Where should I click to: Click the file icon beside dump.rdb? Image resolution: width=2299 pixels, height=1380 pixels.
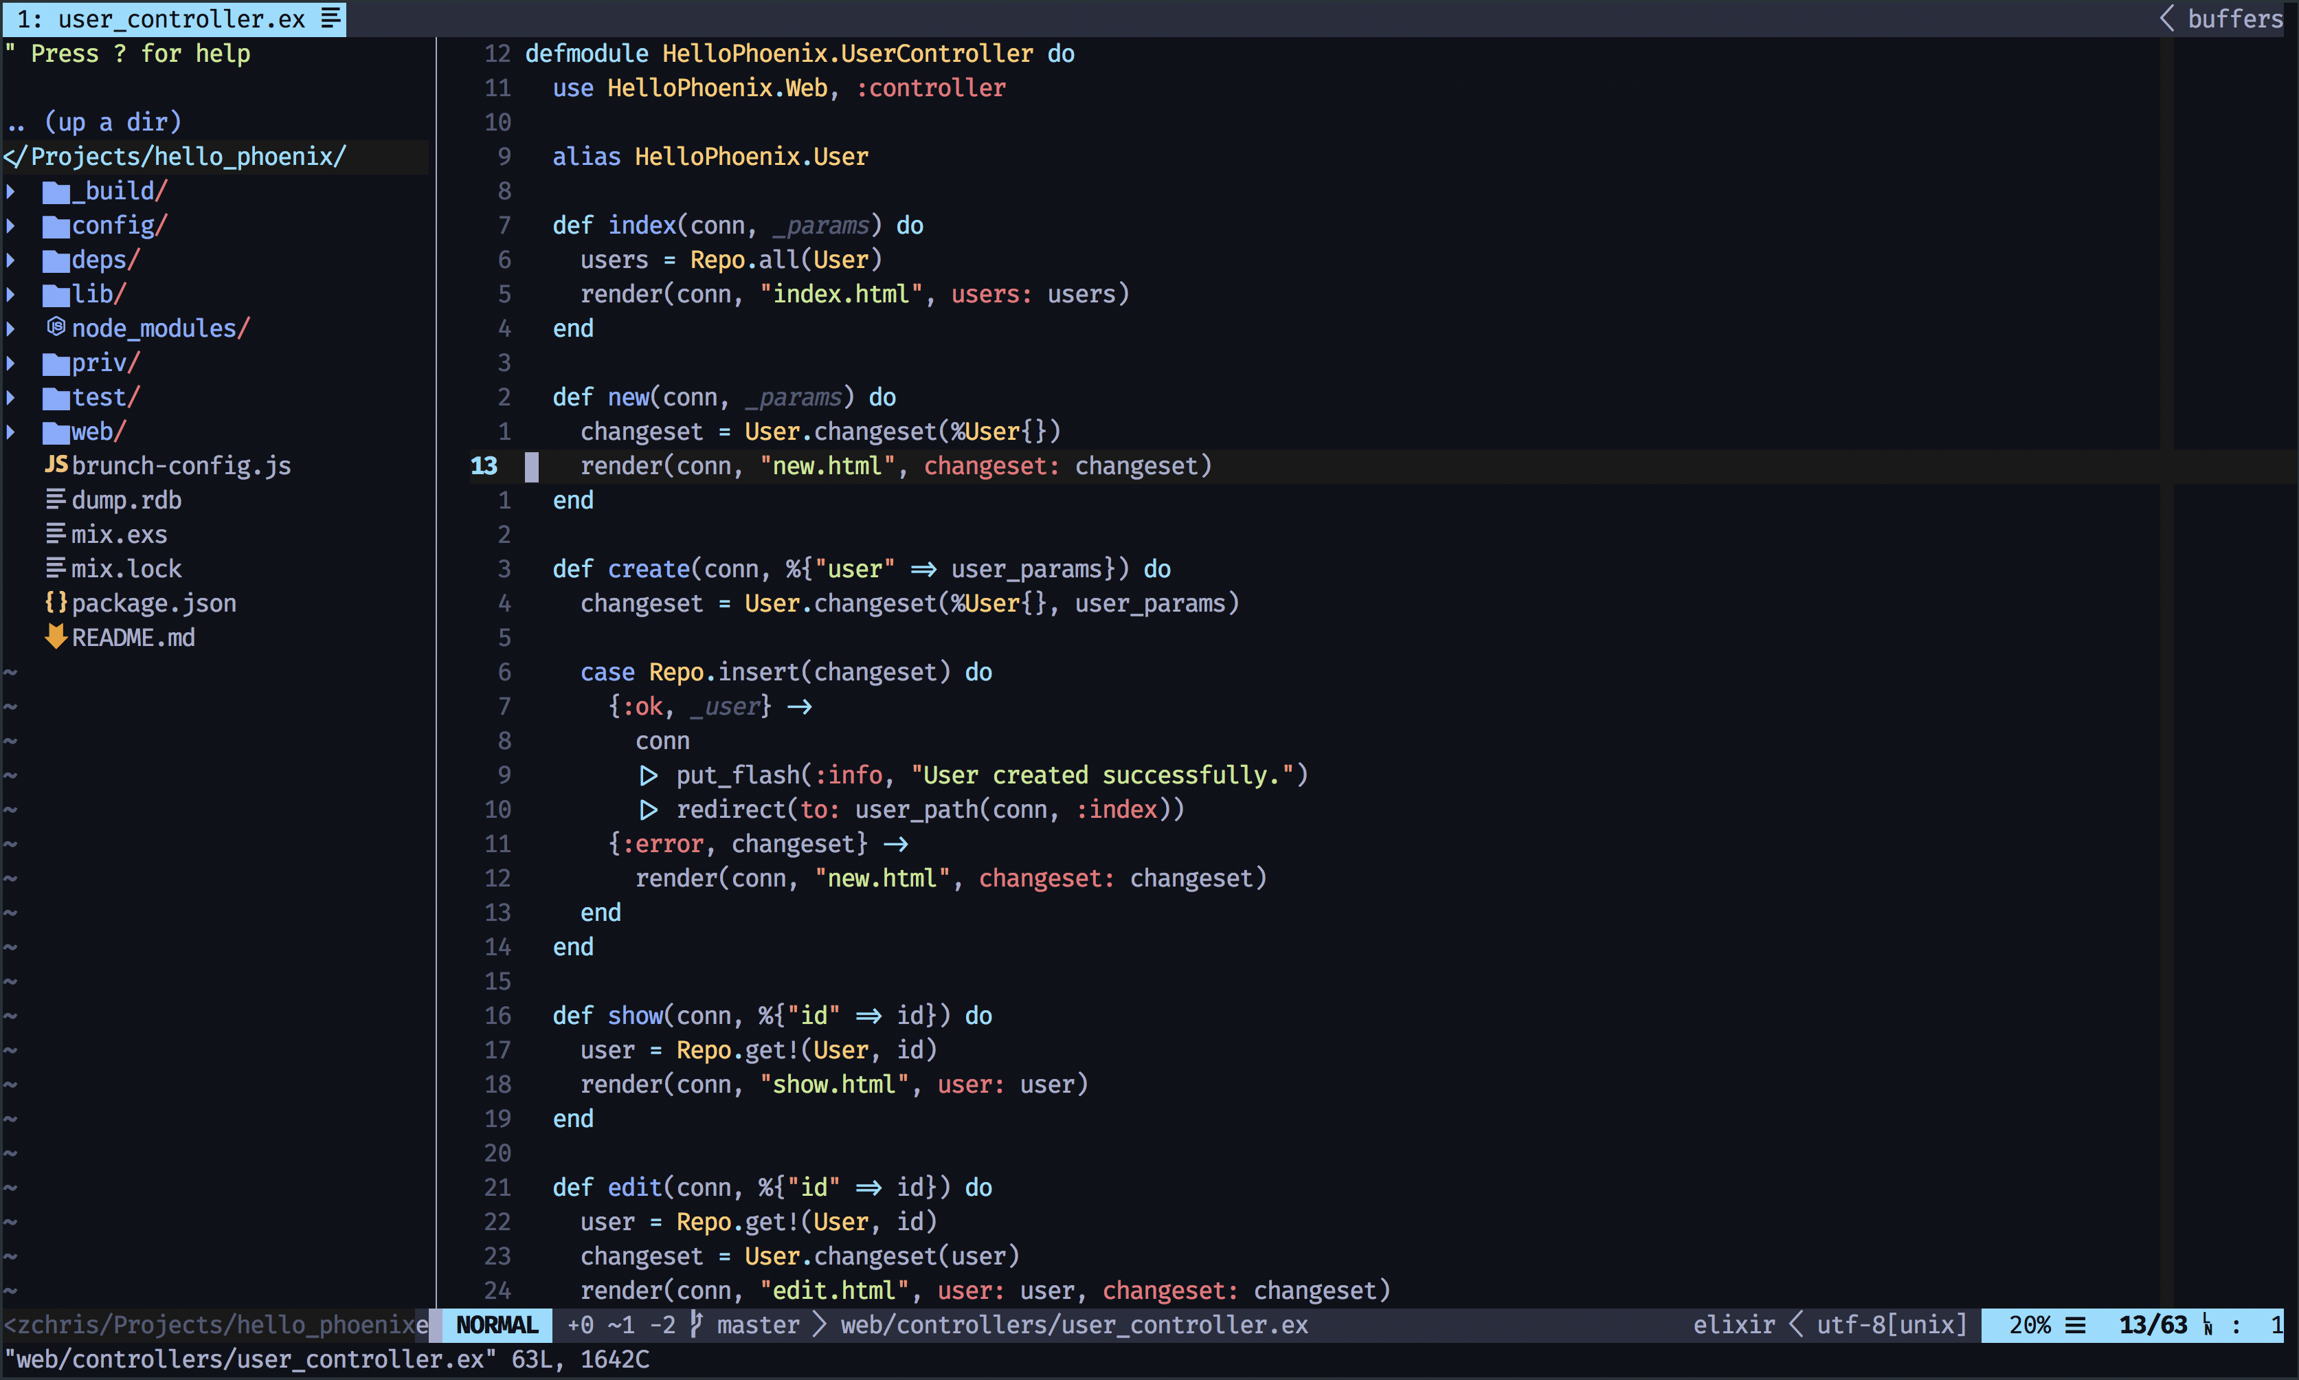pos(57,500)
